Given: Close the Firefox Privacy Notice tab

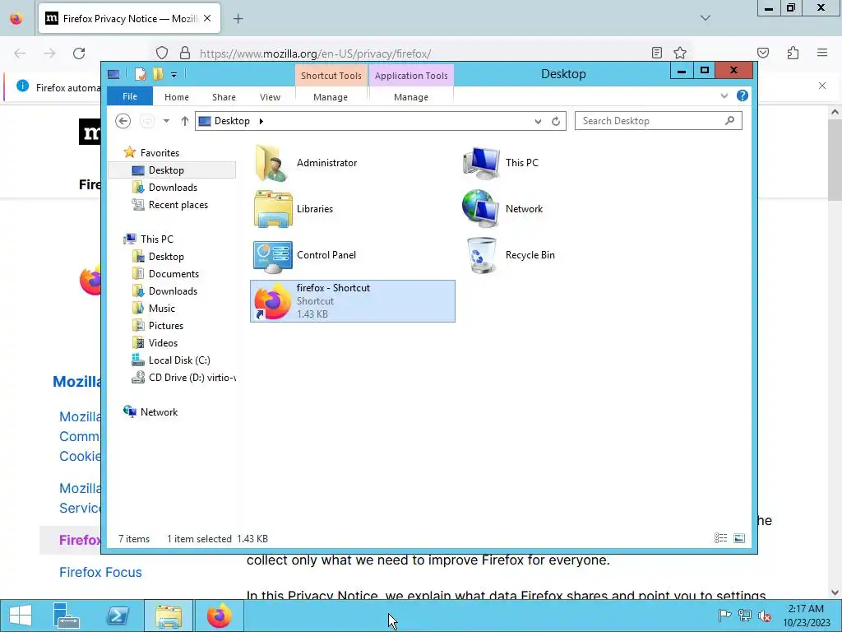Looking at the screenshot, I should [207, 18].
